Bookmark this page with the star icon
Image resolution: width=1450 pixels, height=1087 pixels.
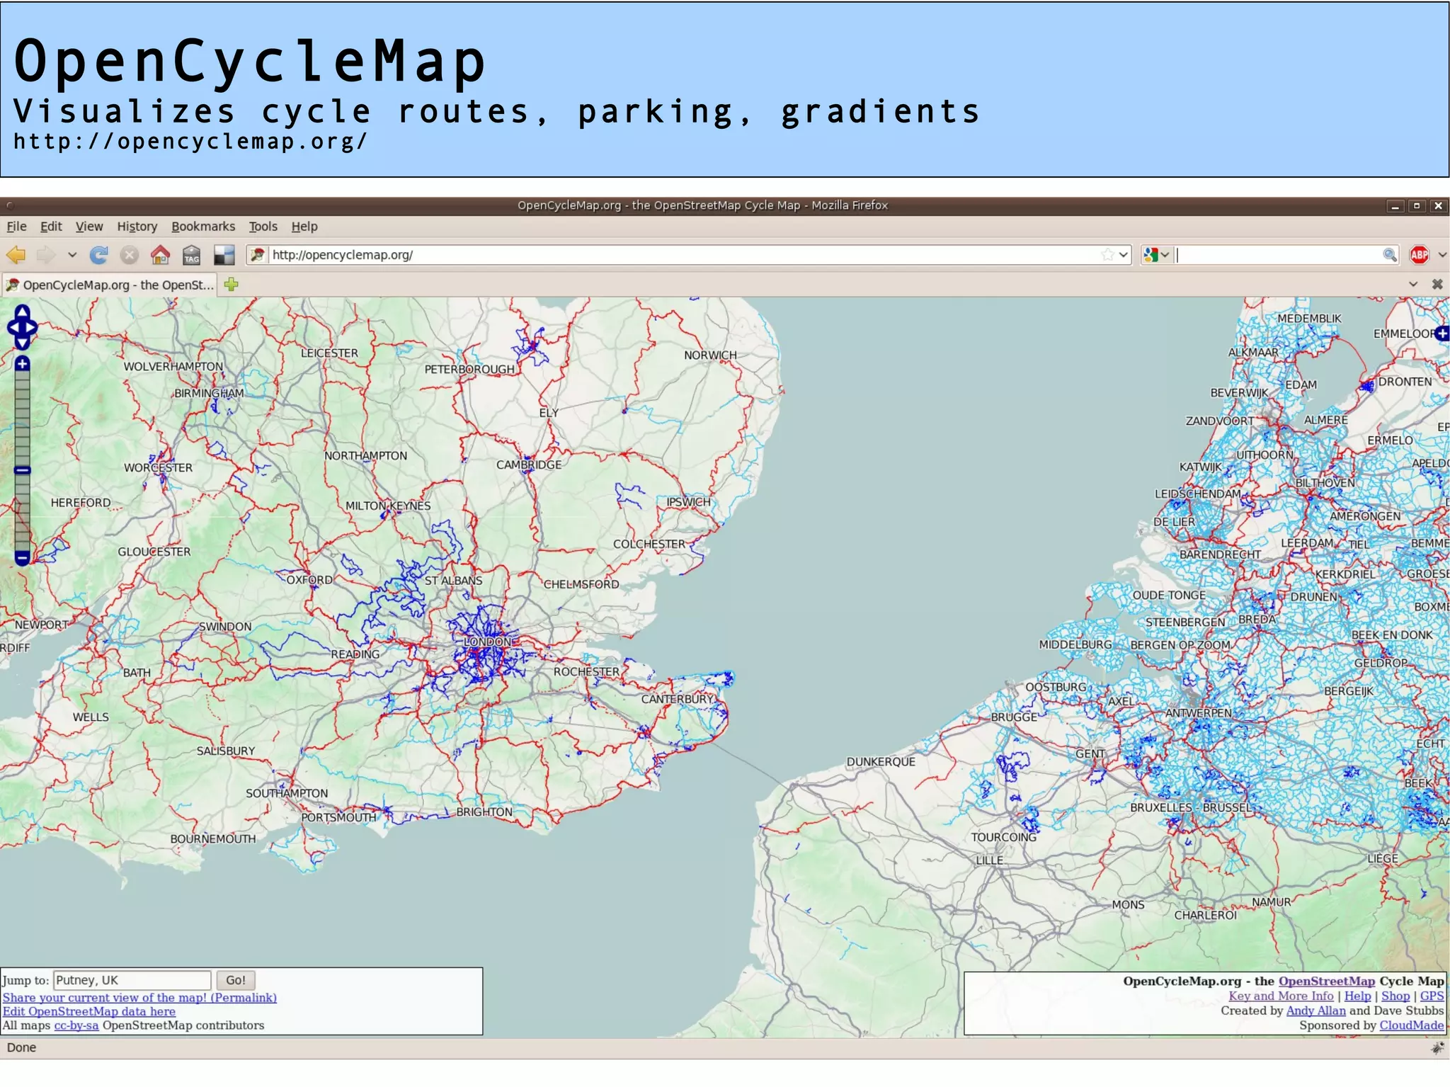[x=1108, y=255]
